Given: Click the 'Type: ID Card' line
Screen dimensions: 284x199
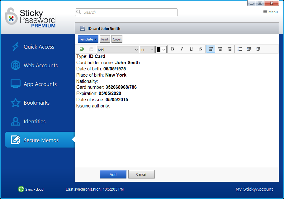Looking at the screenshot, I should (x=91, y=56).
